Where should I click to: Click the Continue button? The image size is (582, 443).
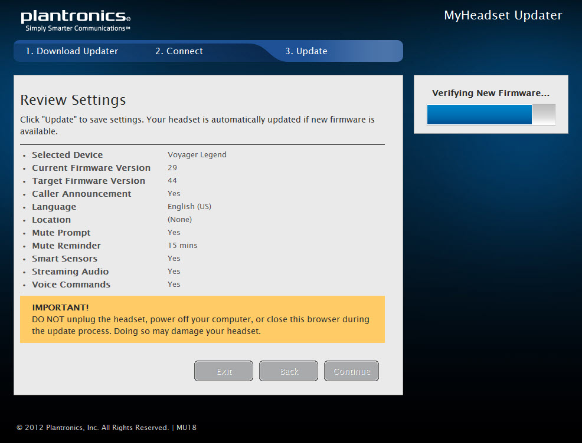tap(351, 371)
